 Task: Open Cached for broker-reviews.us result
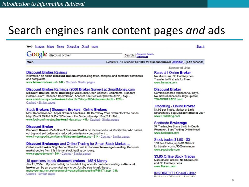(x=71, y=82)
